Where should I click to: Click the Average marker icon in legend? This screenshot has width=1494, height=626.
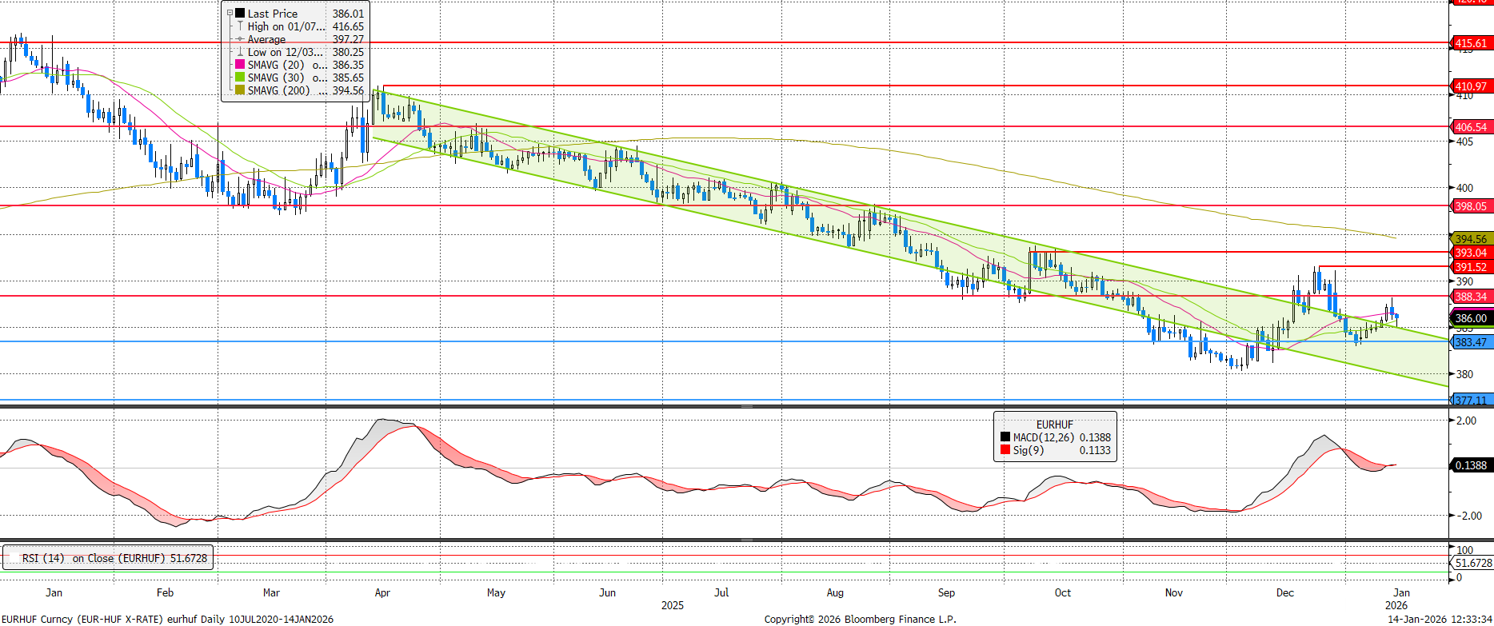pyautogui.click(x=240, y=39)
